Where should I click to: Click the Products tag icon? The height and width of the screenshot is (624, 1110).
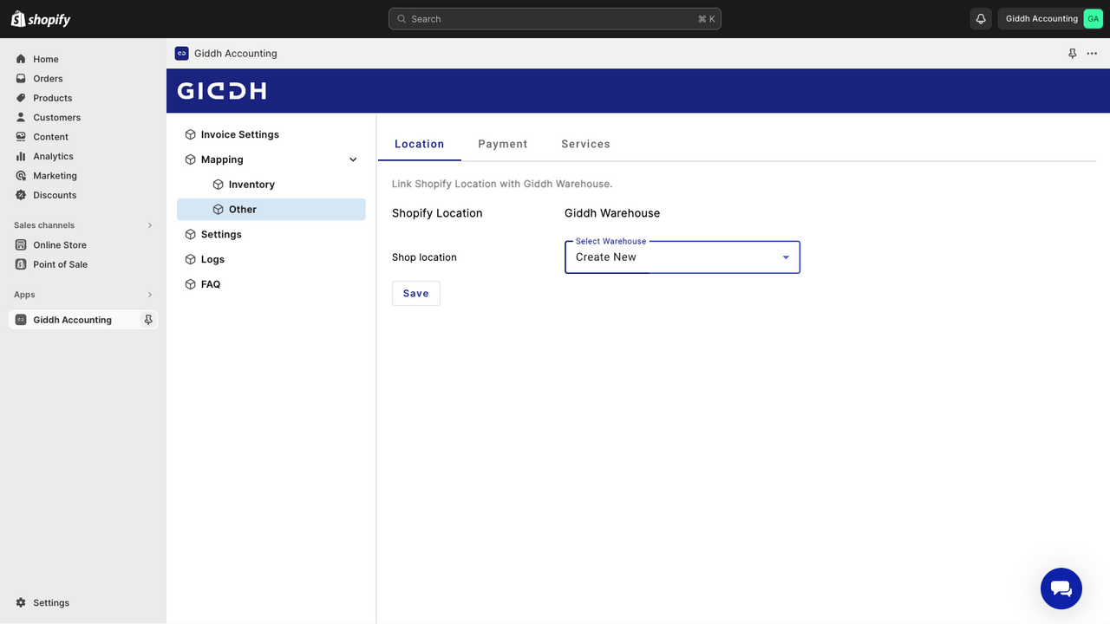click(21, 98)
